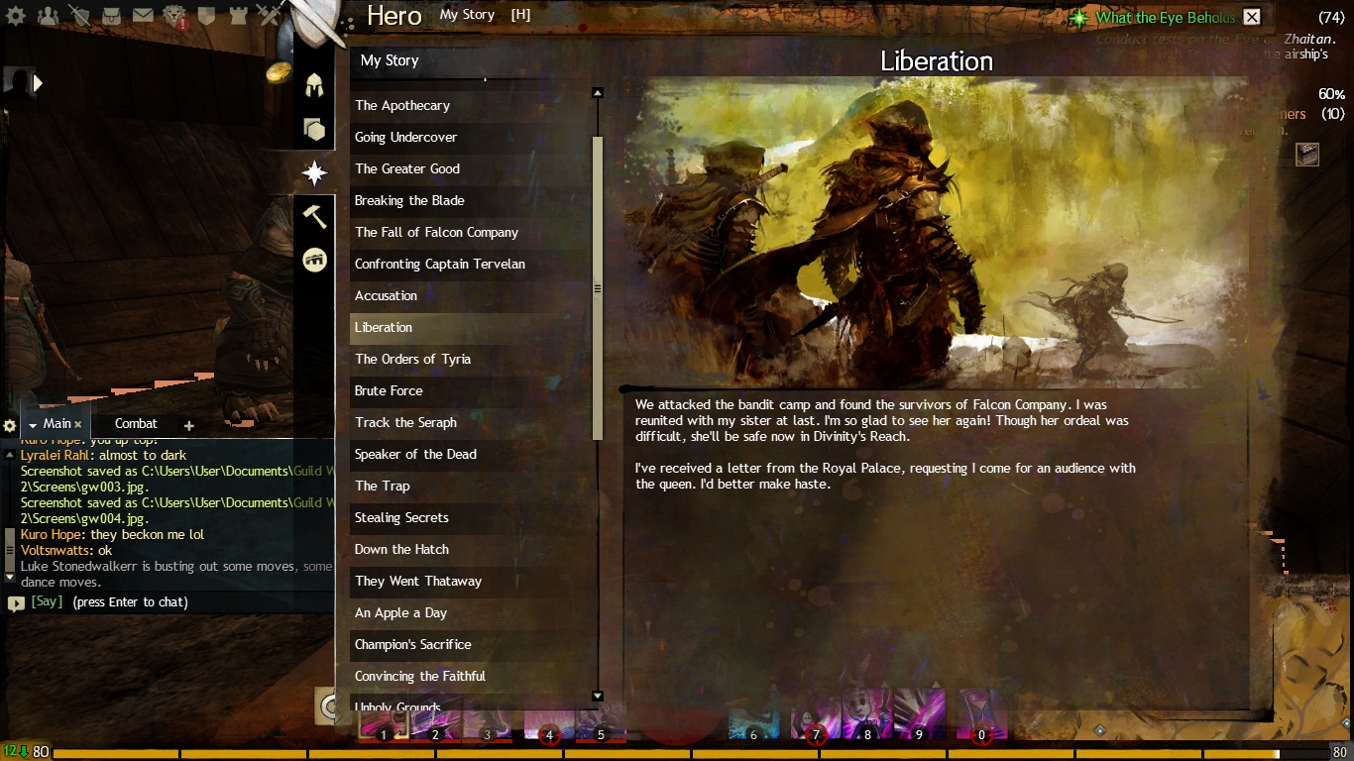
Task: Expand the party portrait arrow
Action: pos(38,83)
